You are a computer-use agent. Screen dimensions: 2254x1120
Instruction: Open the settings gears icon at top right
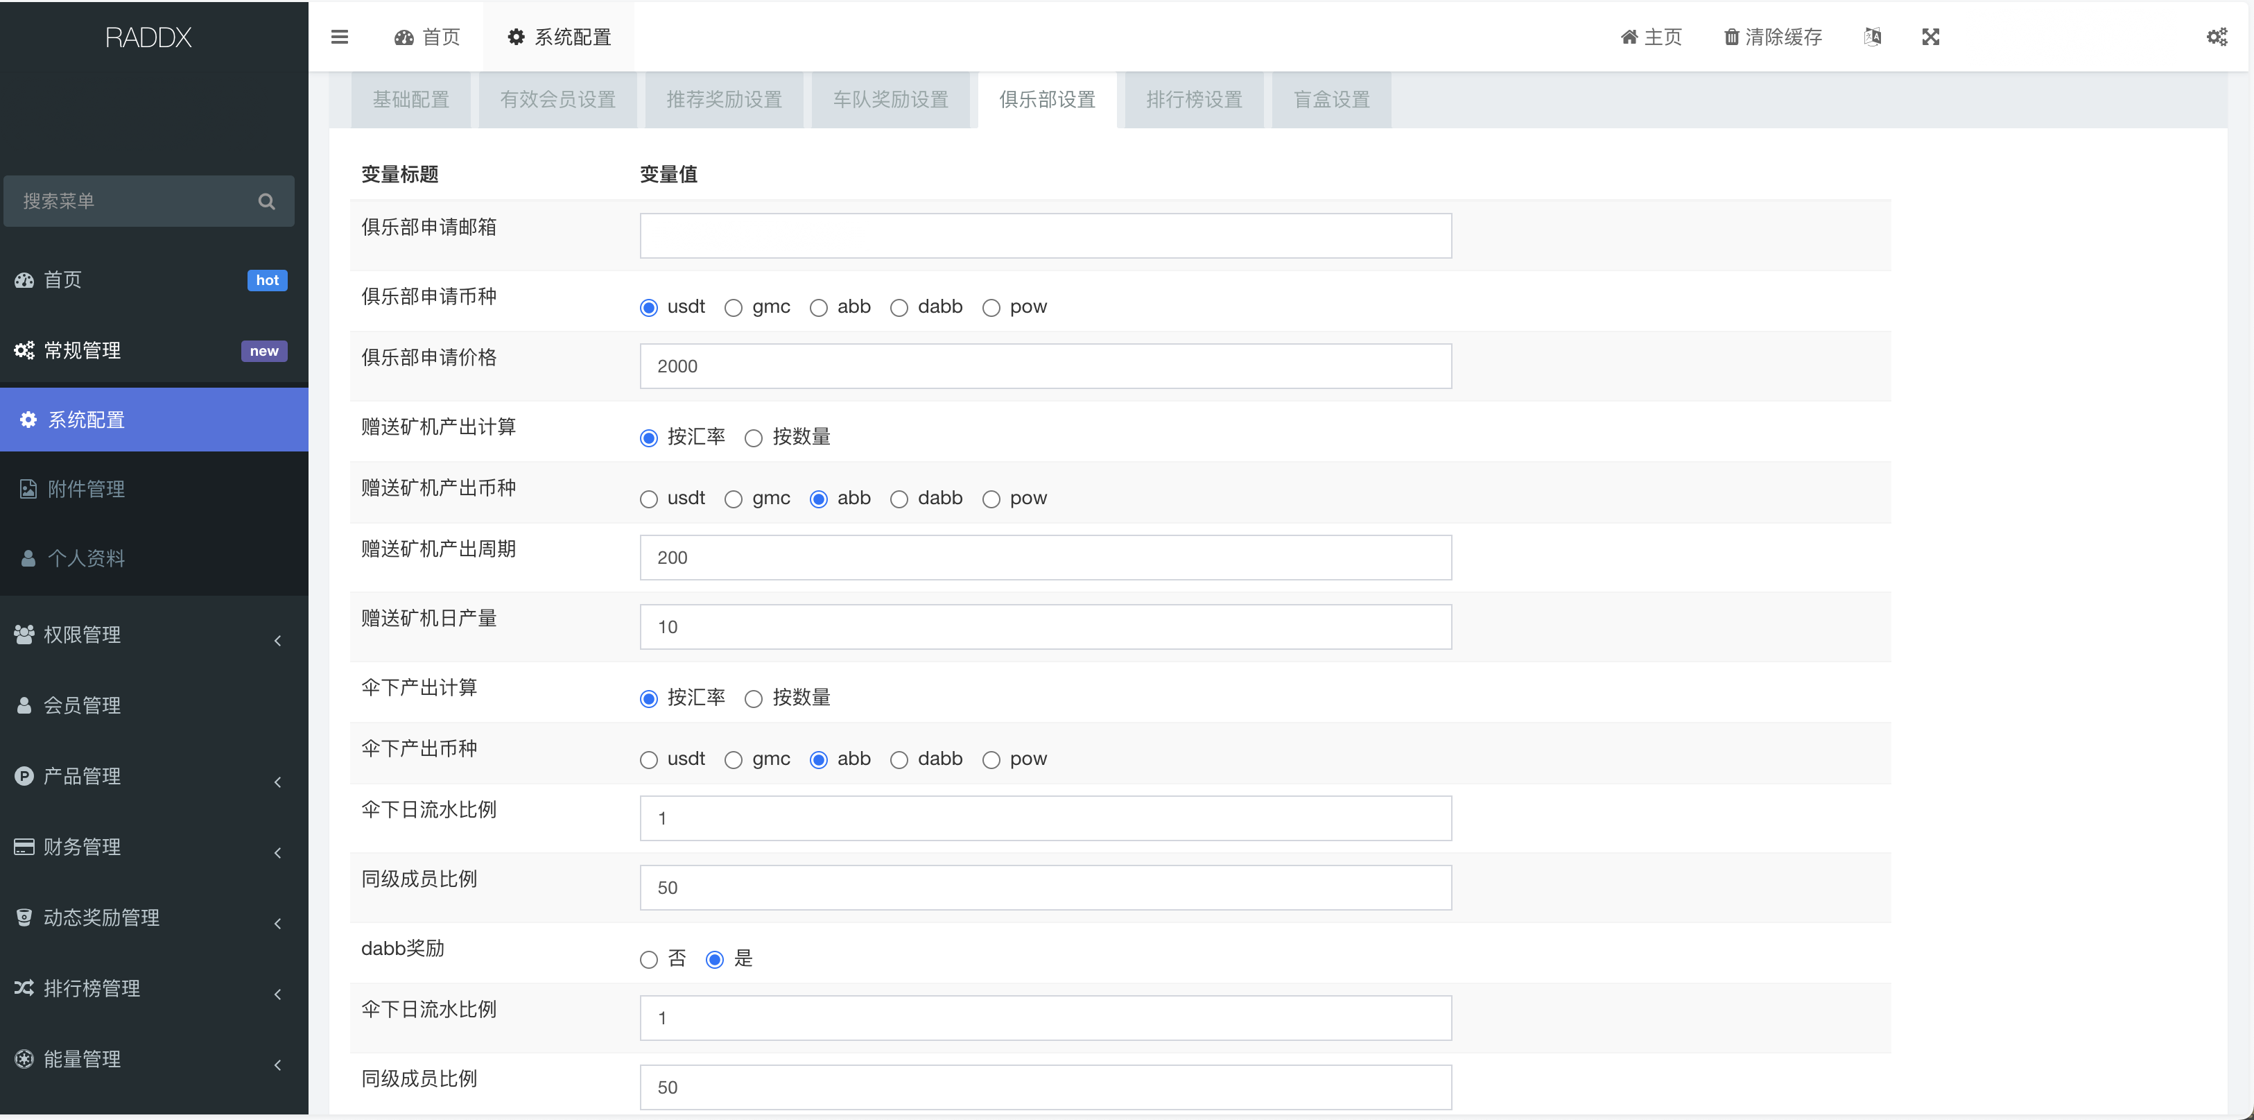tap(2217, 37)
